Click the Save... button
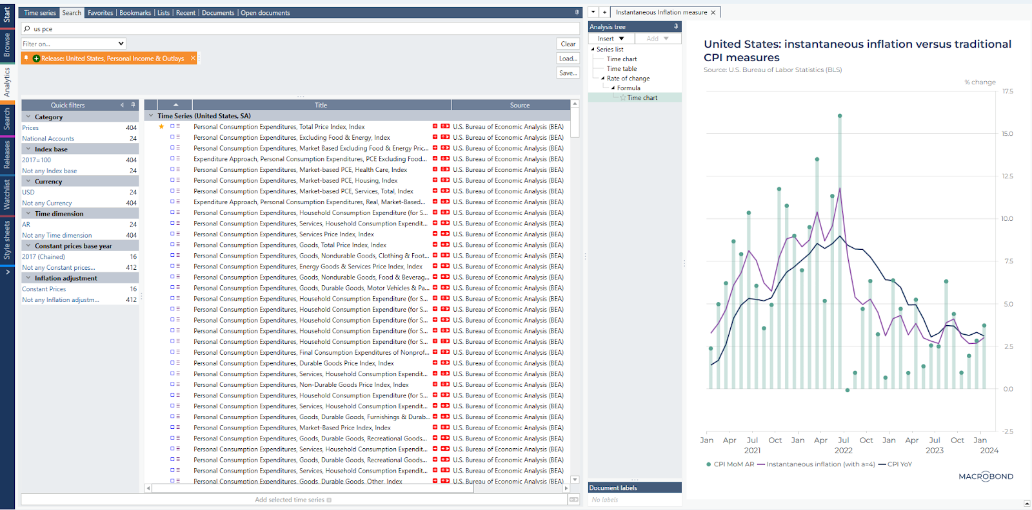The image size is (1032, 510). pyautogui.click(x=568, y=73)
